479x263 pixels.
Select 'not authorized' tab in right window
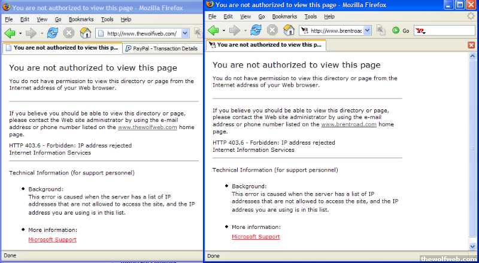266,45
